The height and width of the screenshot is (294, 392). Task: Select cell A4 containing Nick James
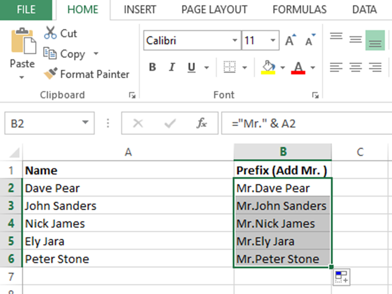tap(127, 223)
